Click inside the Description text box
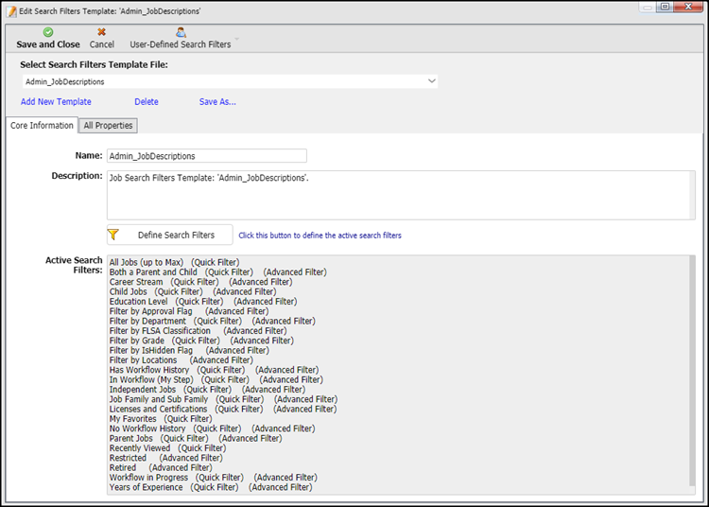 tap(401, 196)
